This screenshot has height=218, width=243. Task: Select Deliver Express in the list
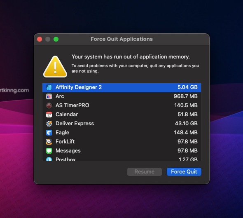coord(121,124)
